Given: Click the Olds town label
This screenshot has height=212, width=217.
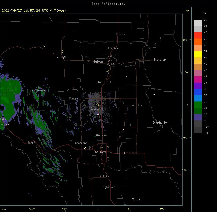Looking at the screenshot, I should click(98, 99).
